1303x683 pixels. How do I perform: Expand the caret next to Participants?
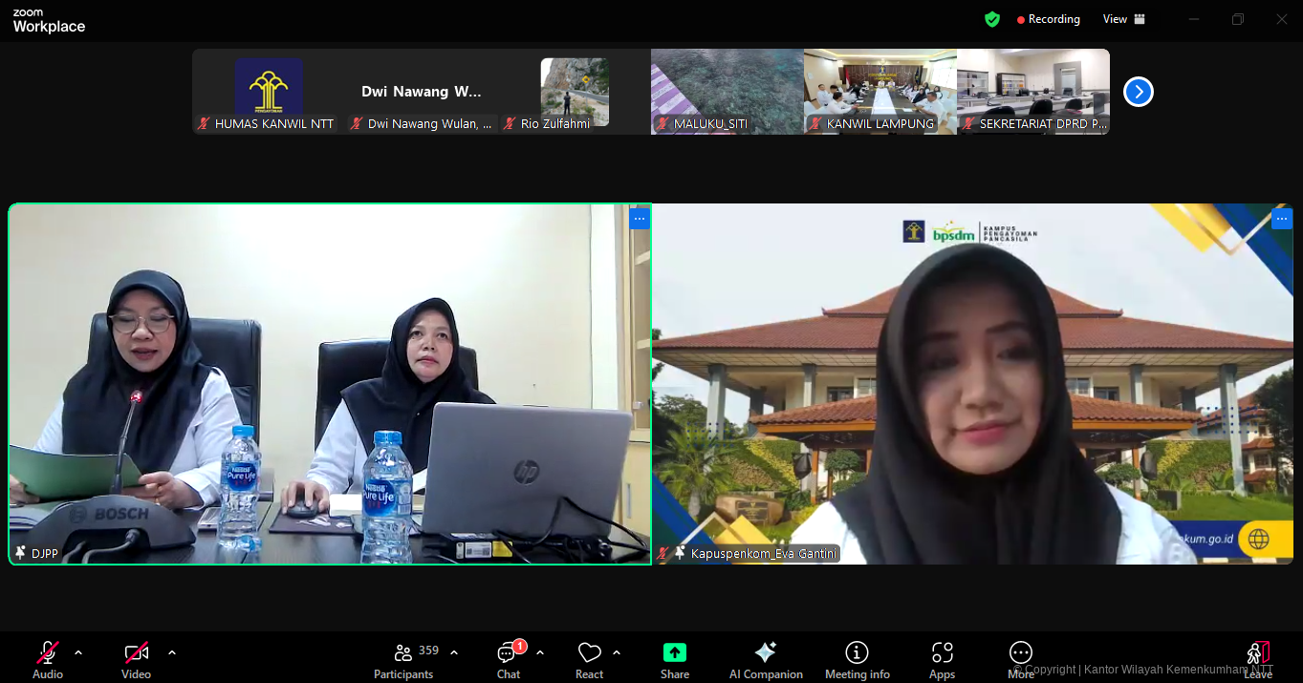point(454,652)
